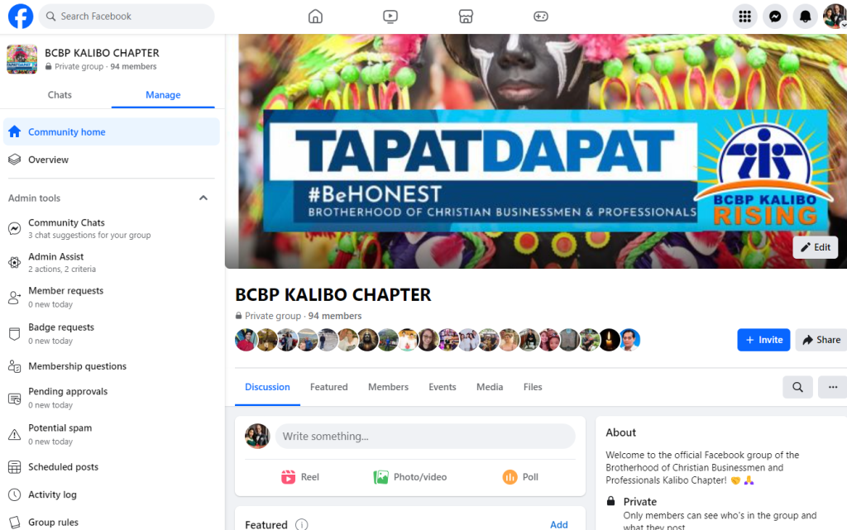This screenshot has width=847, height=530.
Task: Open the Watch video icon
Action: coord(390,17)
